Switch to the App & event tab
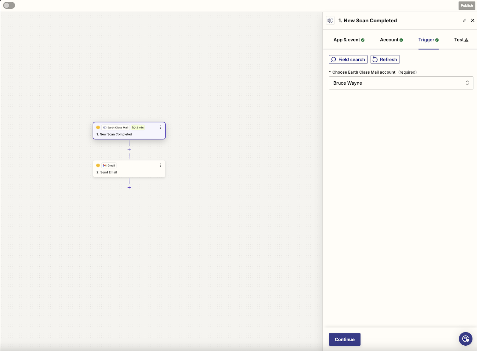Image resolution: width=477 pixels, height=351 pixels. [349, 40]
